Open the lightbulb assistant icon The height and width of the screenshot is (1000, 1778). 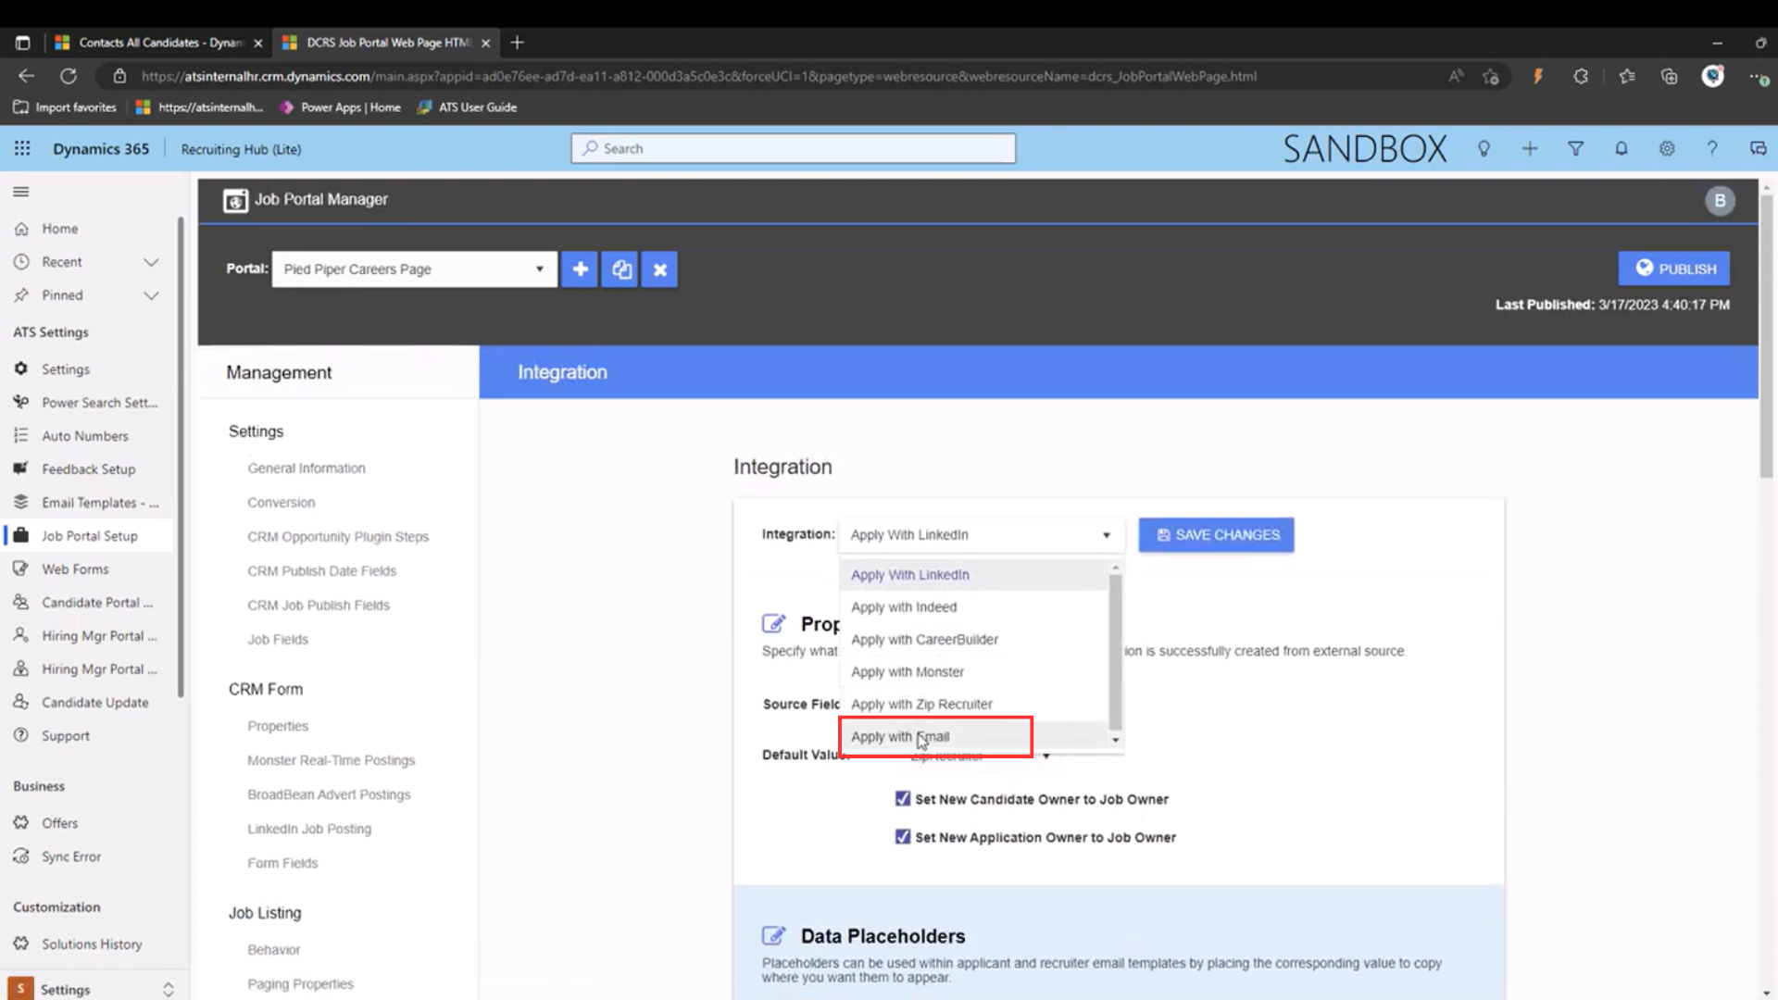click(x=1484, y=148)
